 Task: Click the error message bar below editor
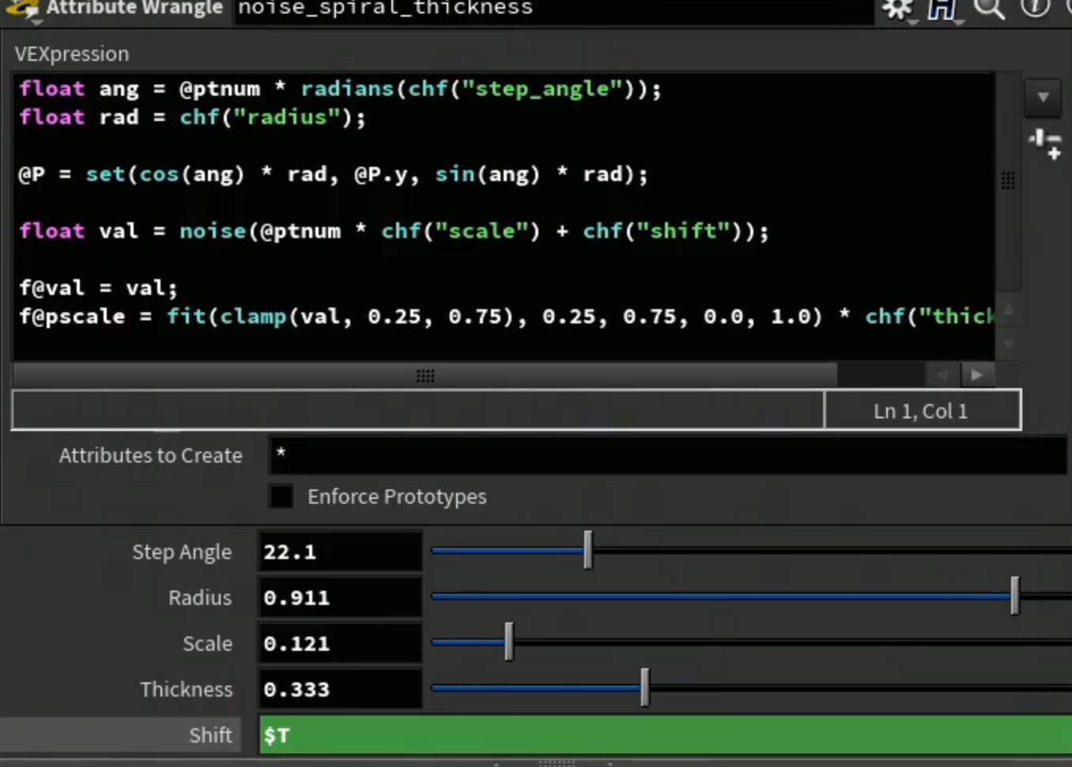tap(418, 410)
